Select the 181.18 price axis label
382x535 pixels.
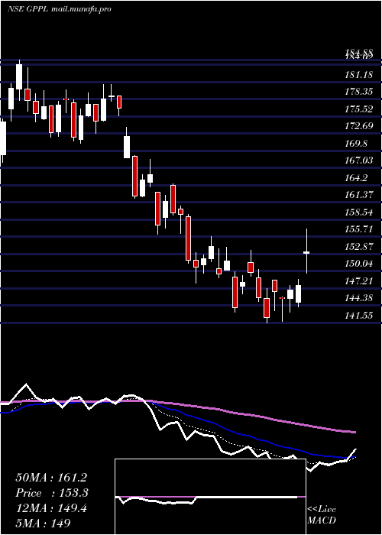coord(358,75)
